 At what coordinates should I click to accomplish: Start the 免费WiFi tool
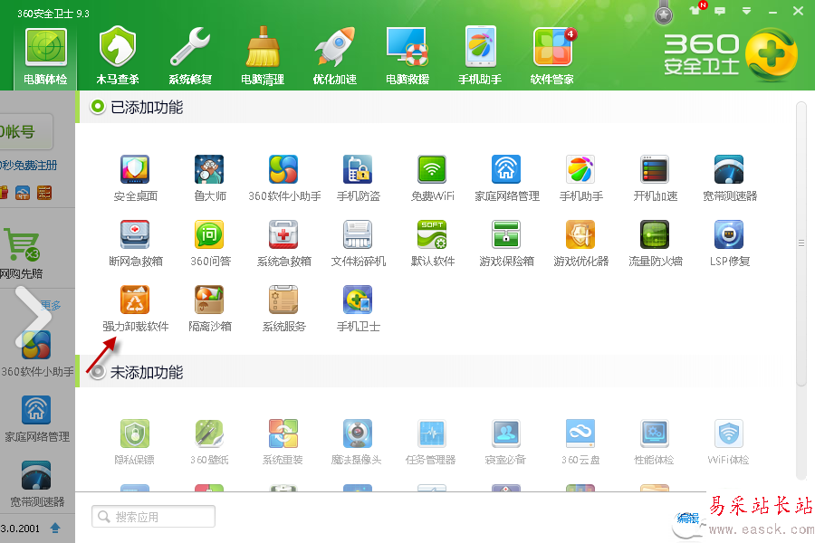click(x=433, y=178)
